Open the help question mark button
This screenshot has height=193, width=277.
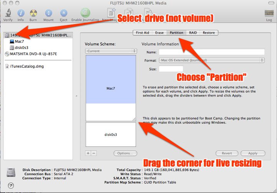[11, 185]
